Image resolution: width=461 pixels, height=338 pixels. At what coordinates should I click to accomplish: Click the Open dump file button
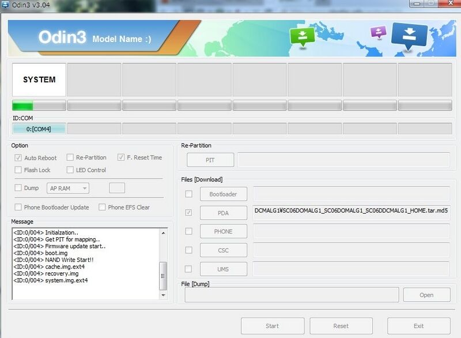pos(426,295)
